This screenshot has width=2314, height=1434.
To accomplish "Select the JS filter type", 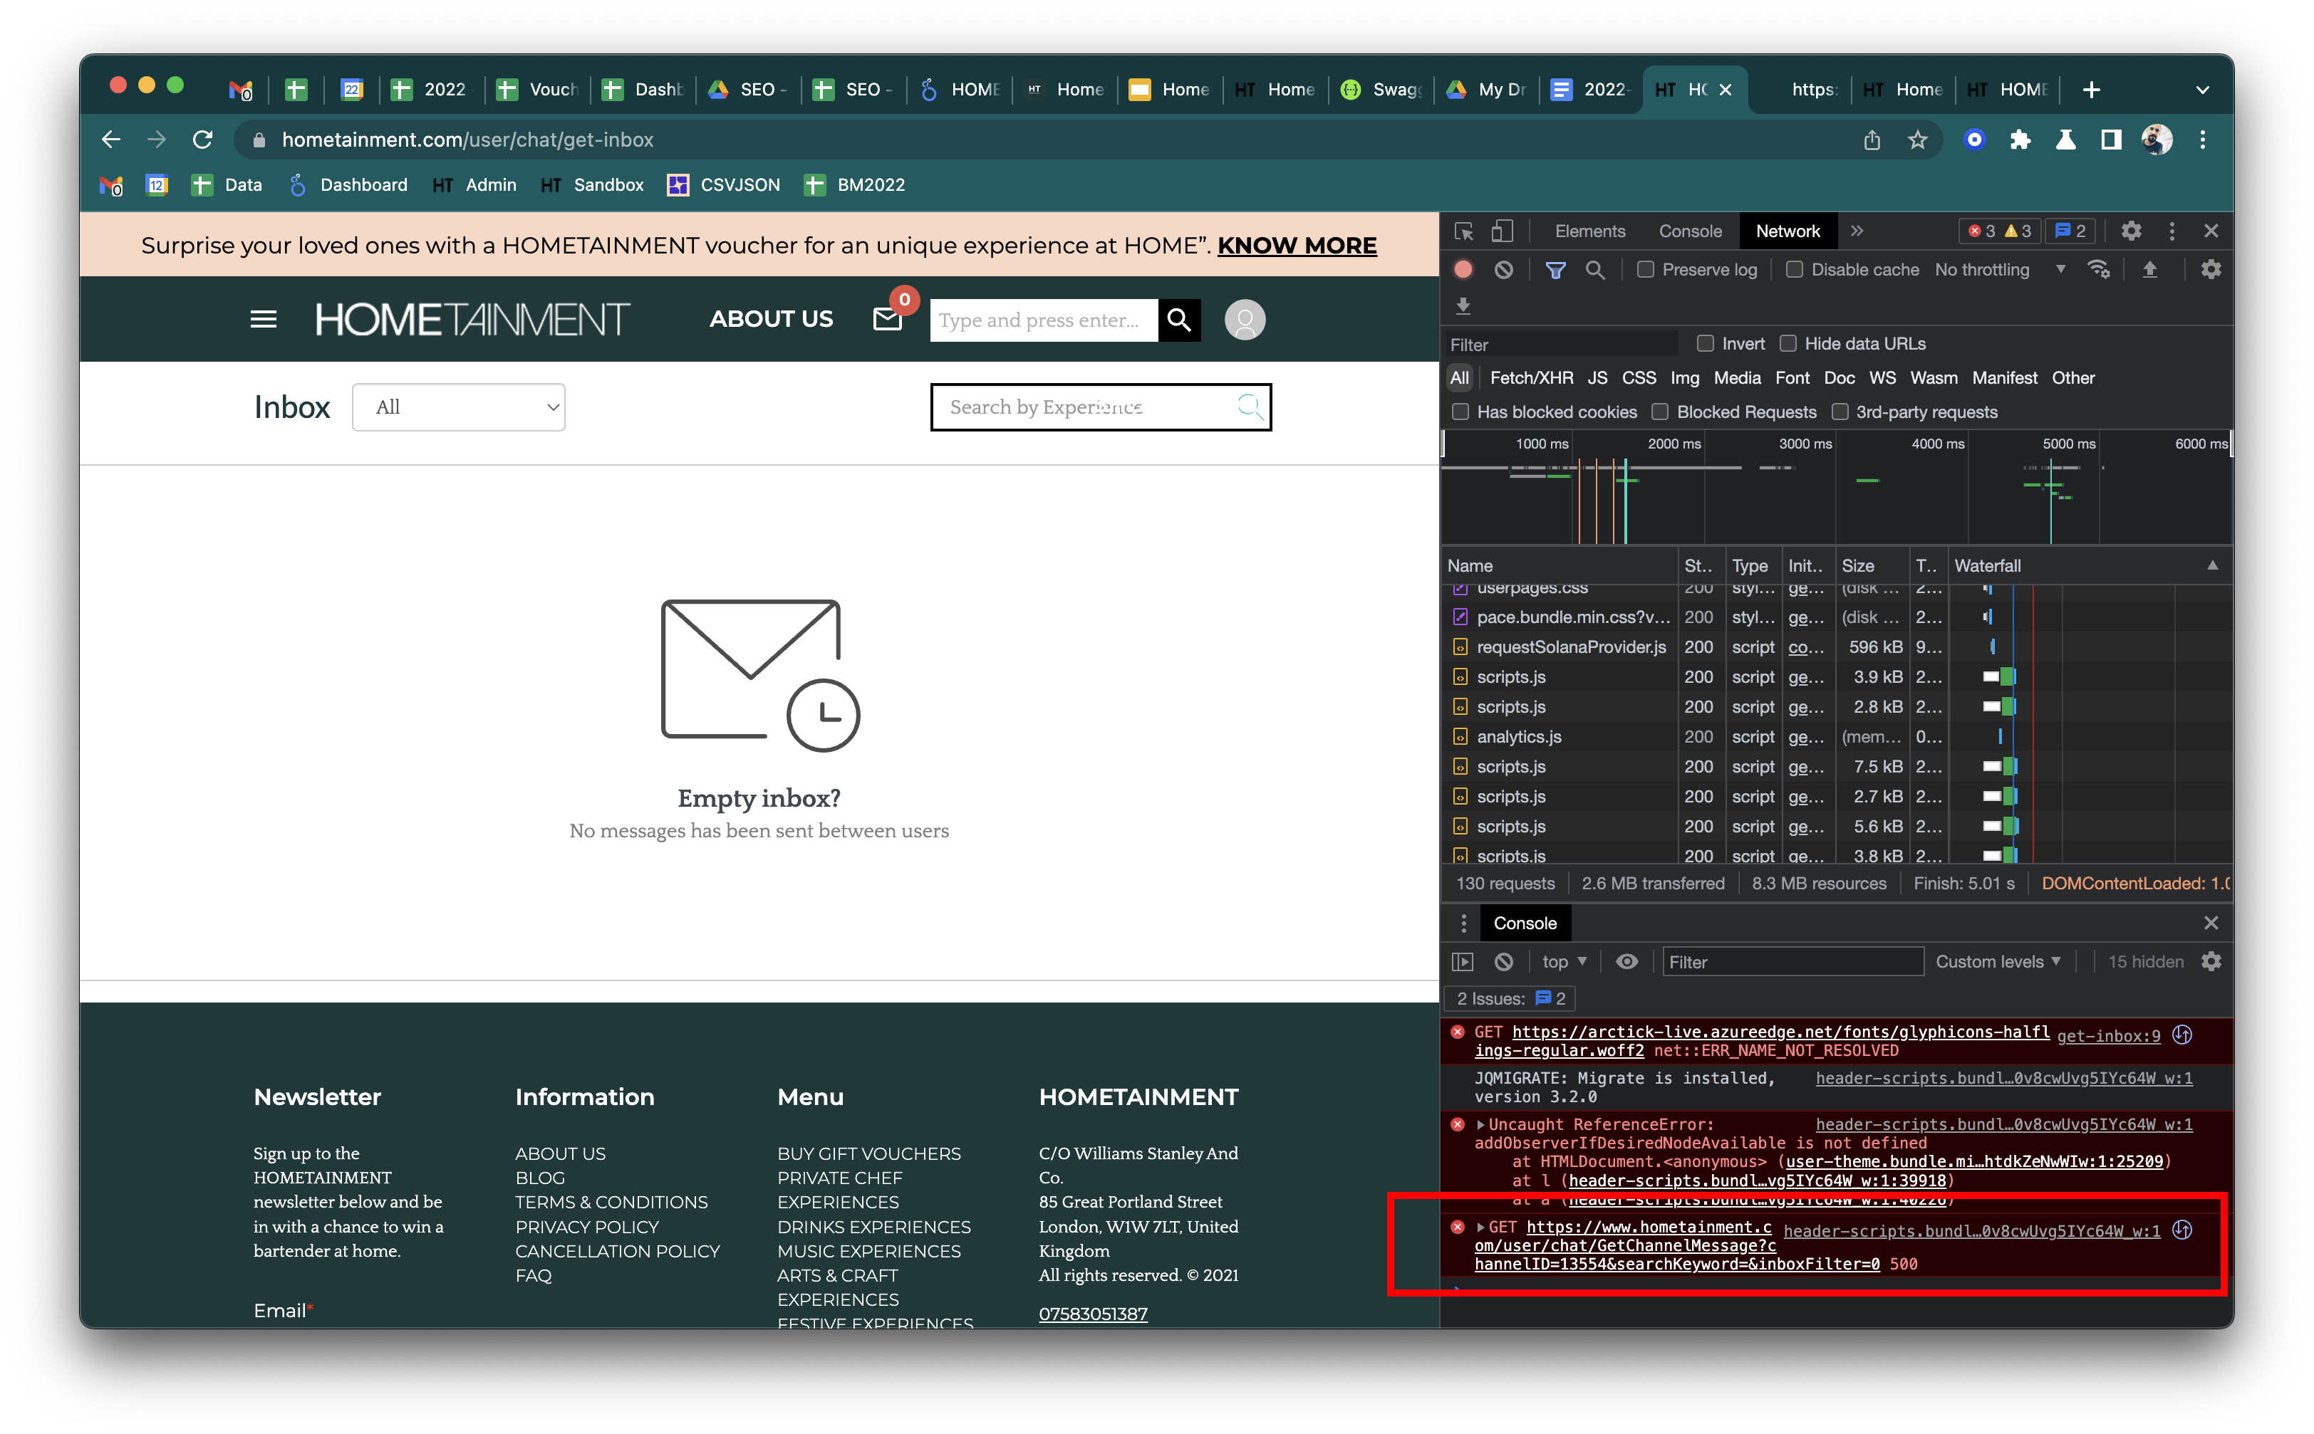I will [1598, 377].
